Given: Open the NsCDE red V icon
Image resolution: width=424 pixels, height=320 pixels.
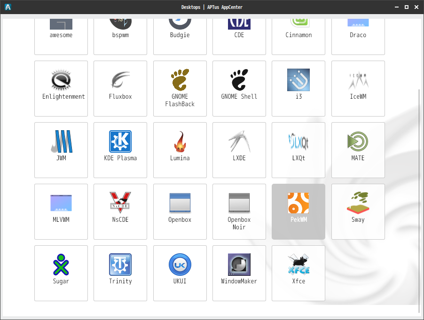Looking at the screenshot, I should coord(120,203).
